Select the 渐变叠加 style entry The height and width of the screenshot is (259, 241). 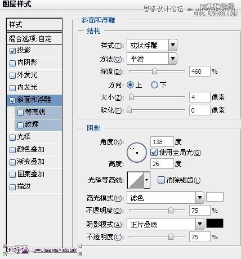pos(34,162)
